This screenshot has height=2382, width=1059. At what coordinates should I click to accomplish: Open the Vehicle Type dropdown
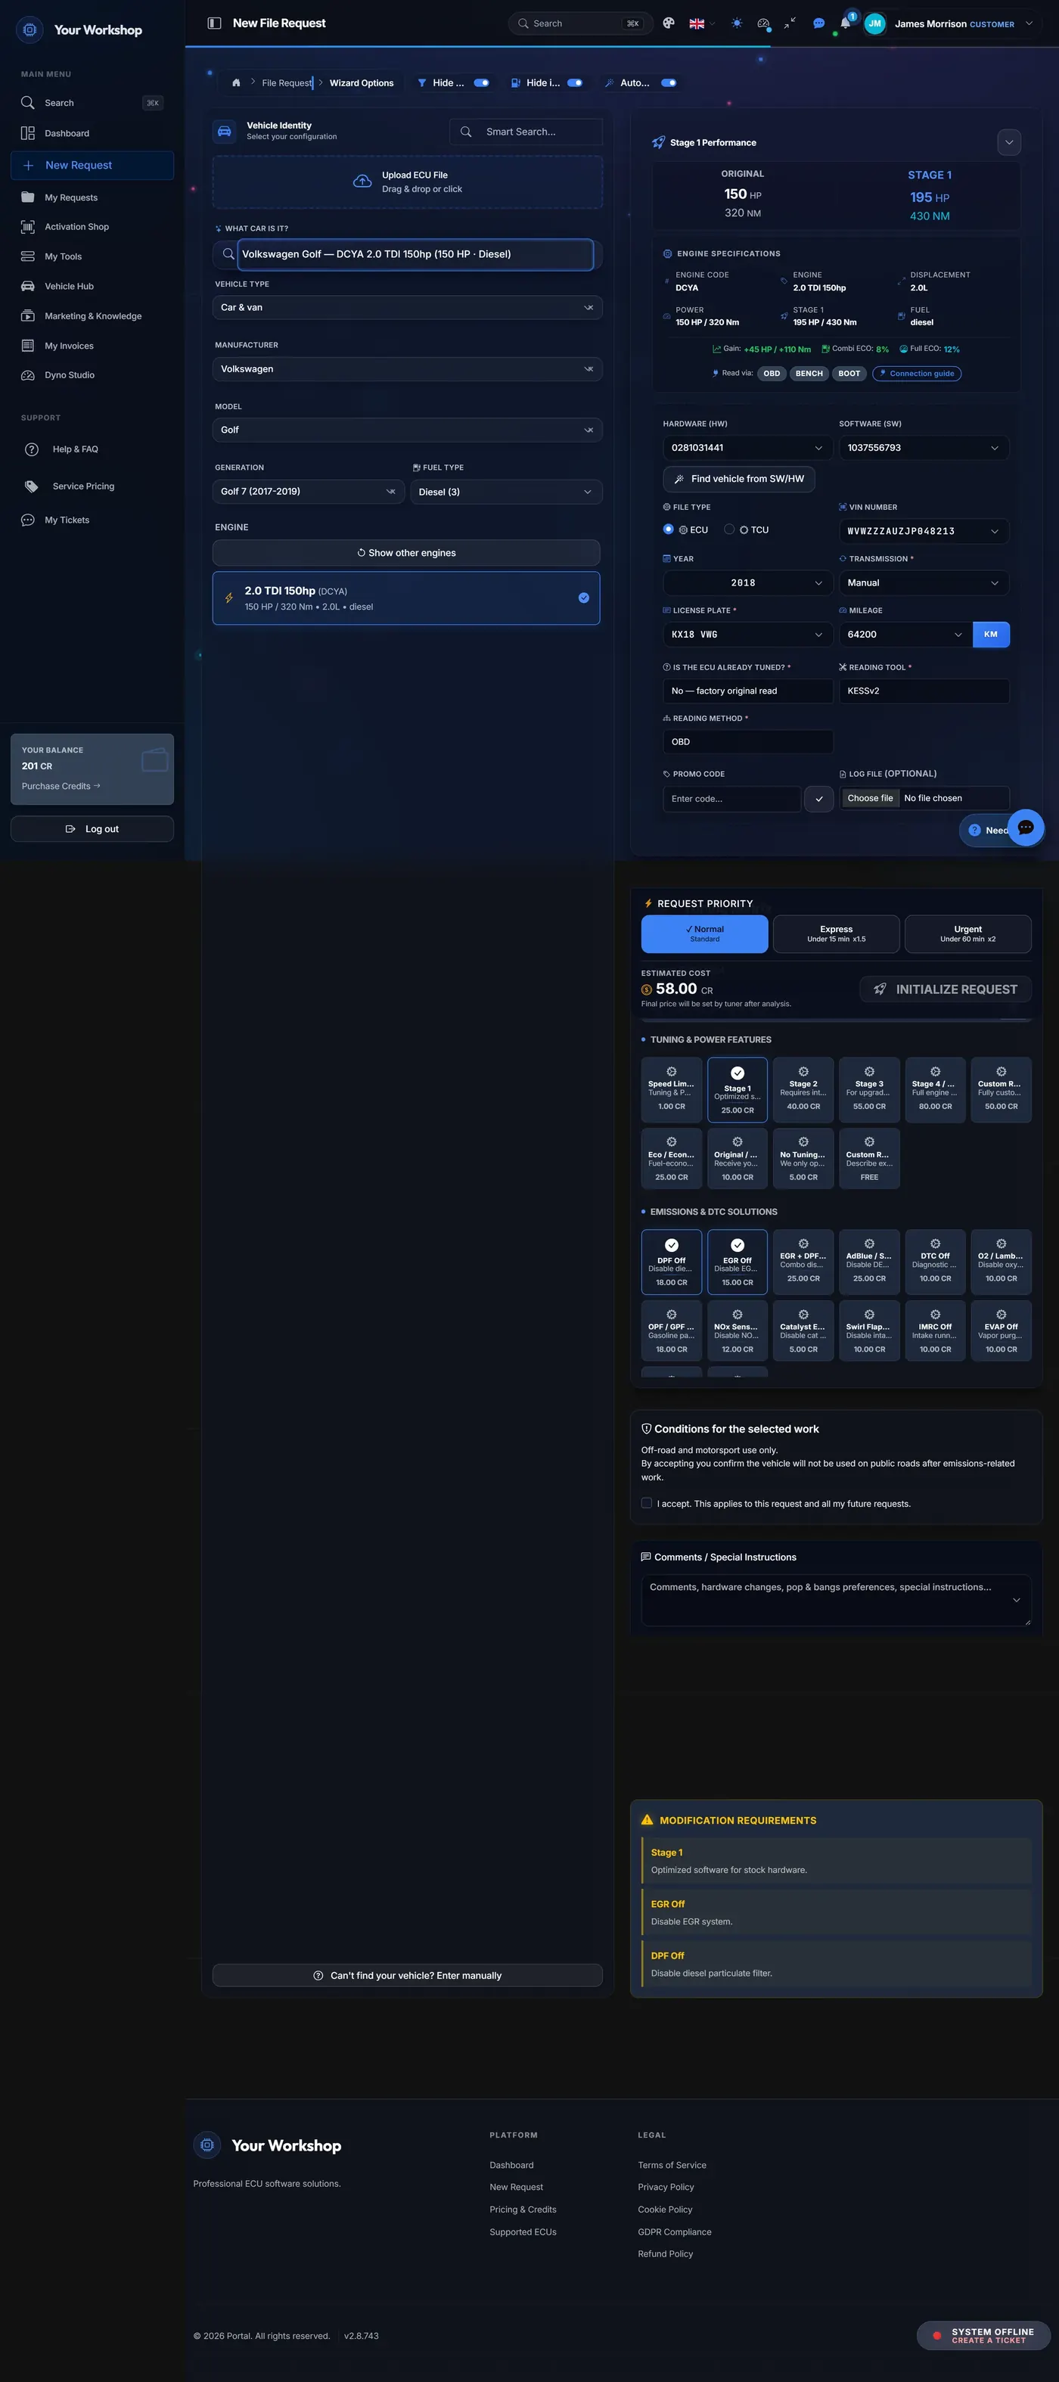pos(407,307)
